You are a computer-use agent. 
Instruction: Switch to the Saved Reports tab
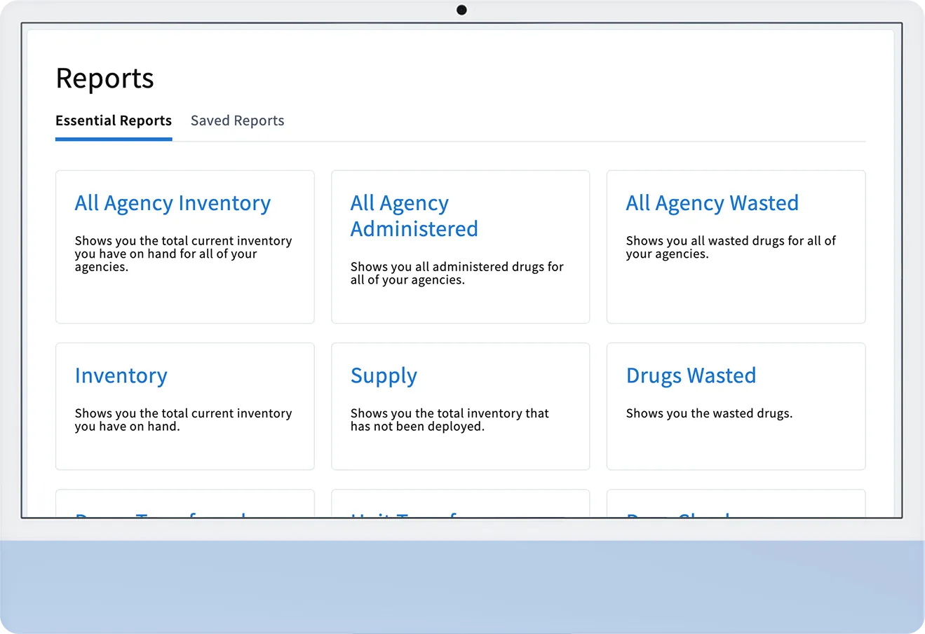coord(237,120)
